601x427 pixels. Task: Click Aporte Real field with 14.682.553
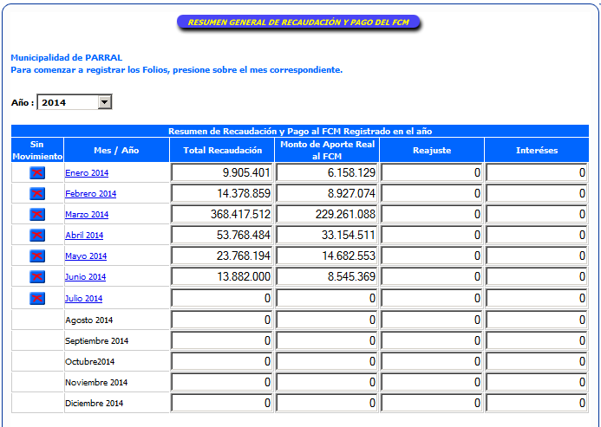327,256
